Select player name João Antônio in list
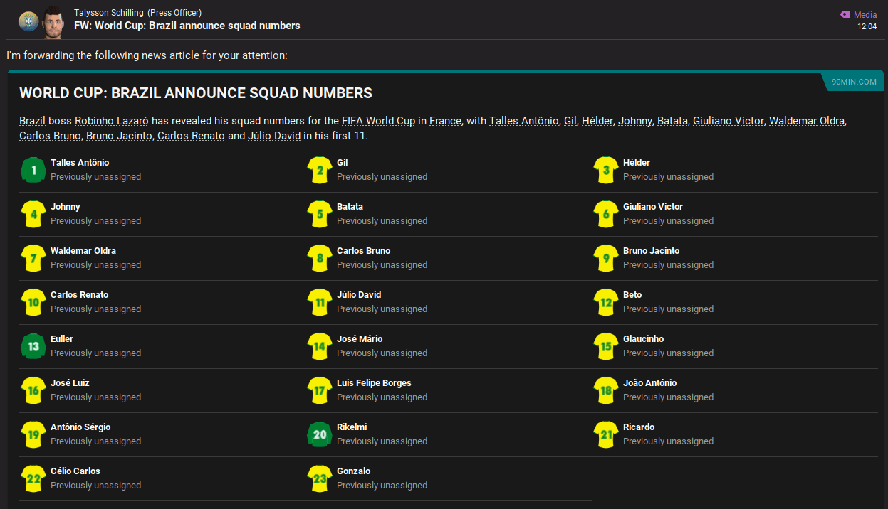This screenshot has width=888, height=509. click(649, 383)
